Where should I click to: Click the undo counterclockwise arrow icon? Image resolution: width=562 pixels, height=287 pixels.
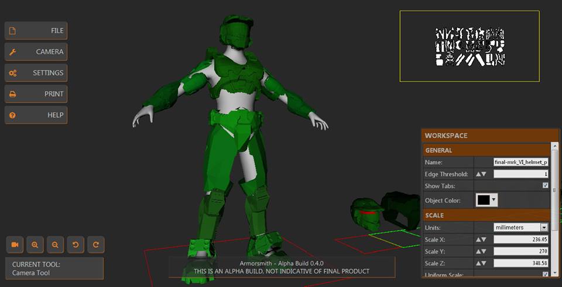(x=76, y=245)
